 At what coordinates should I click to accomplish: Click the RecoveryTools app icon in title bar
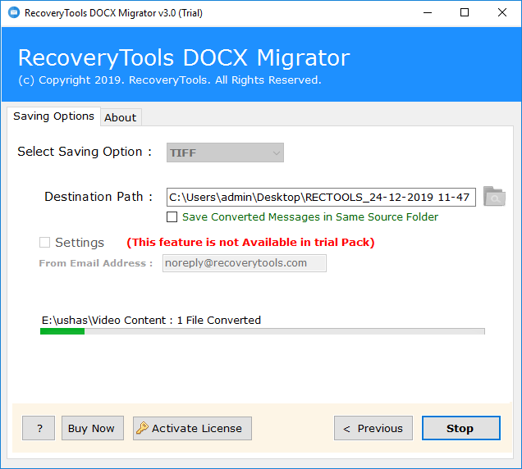point(14,13)
